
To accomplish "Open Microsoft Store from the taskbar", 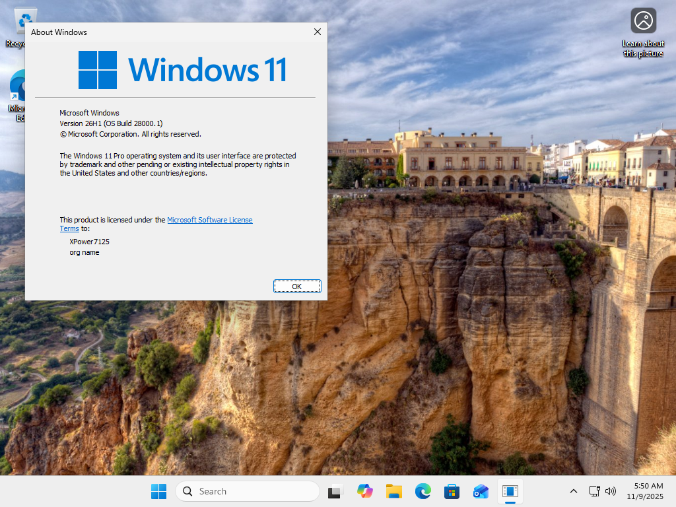I will point(452,491).
